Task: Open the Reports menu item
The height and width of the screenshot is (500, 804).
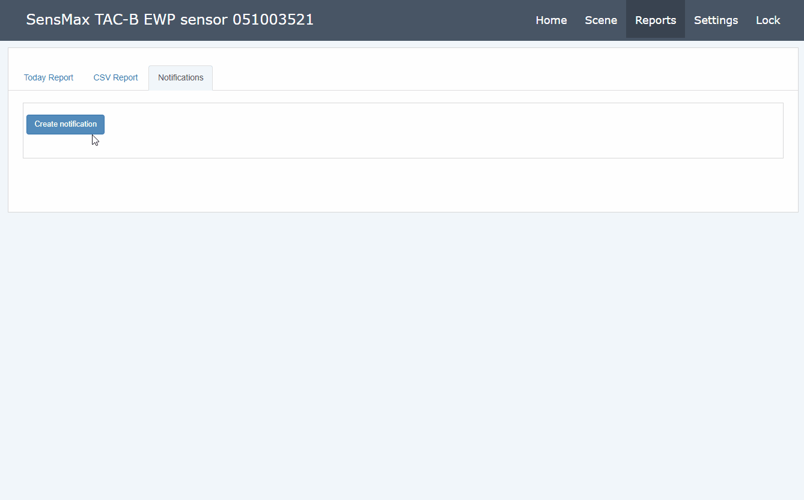Action: tap(656, 20)
